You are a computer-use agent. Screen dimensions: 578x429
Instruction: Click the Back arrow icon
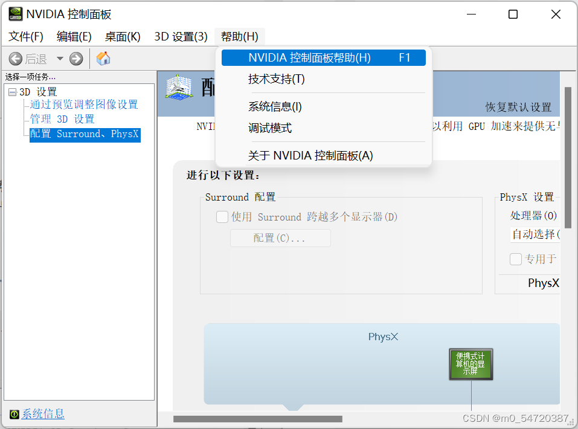pos(16,59)
